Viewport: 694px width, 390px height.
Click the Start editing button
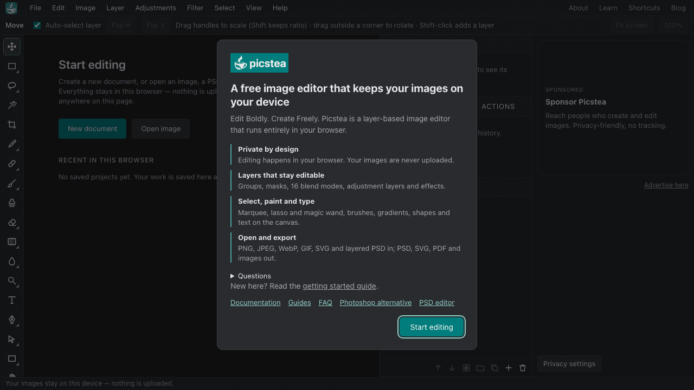[x=432, y=327]
